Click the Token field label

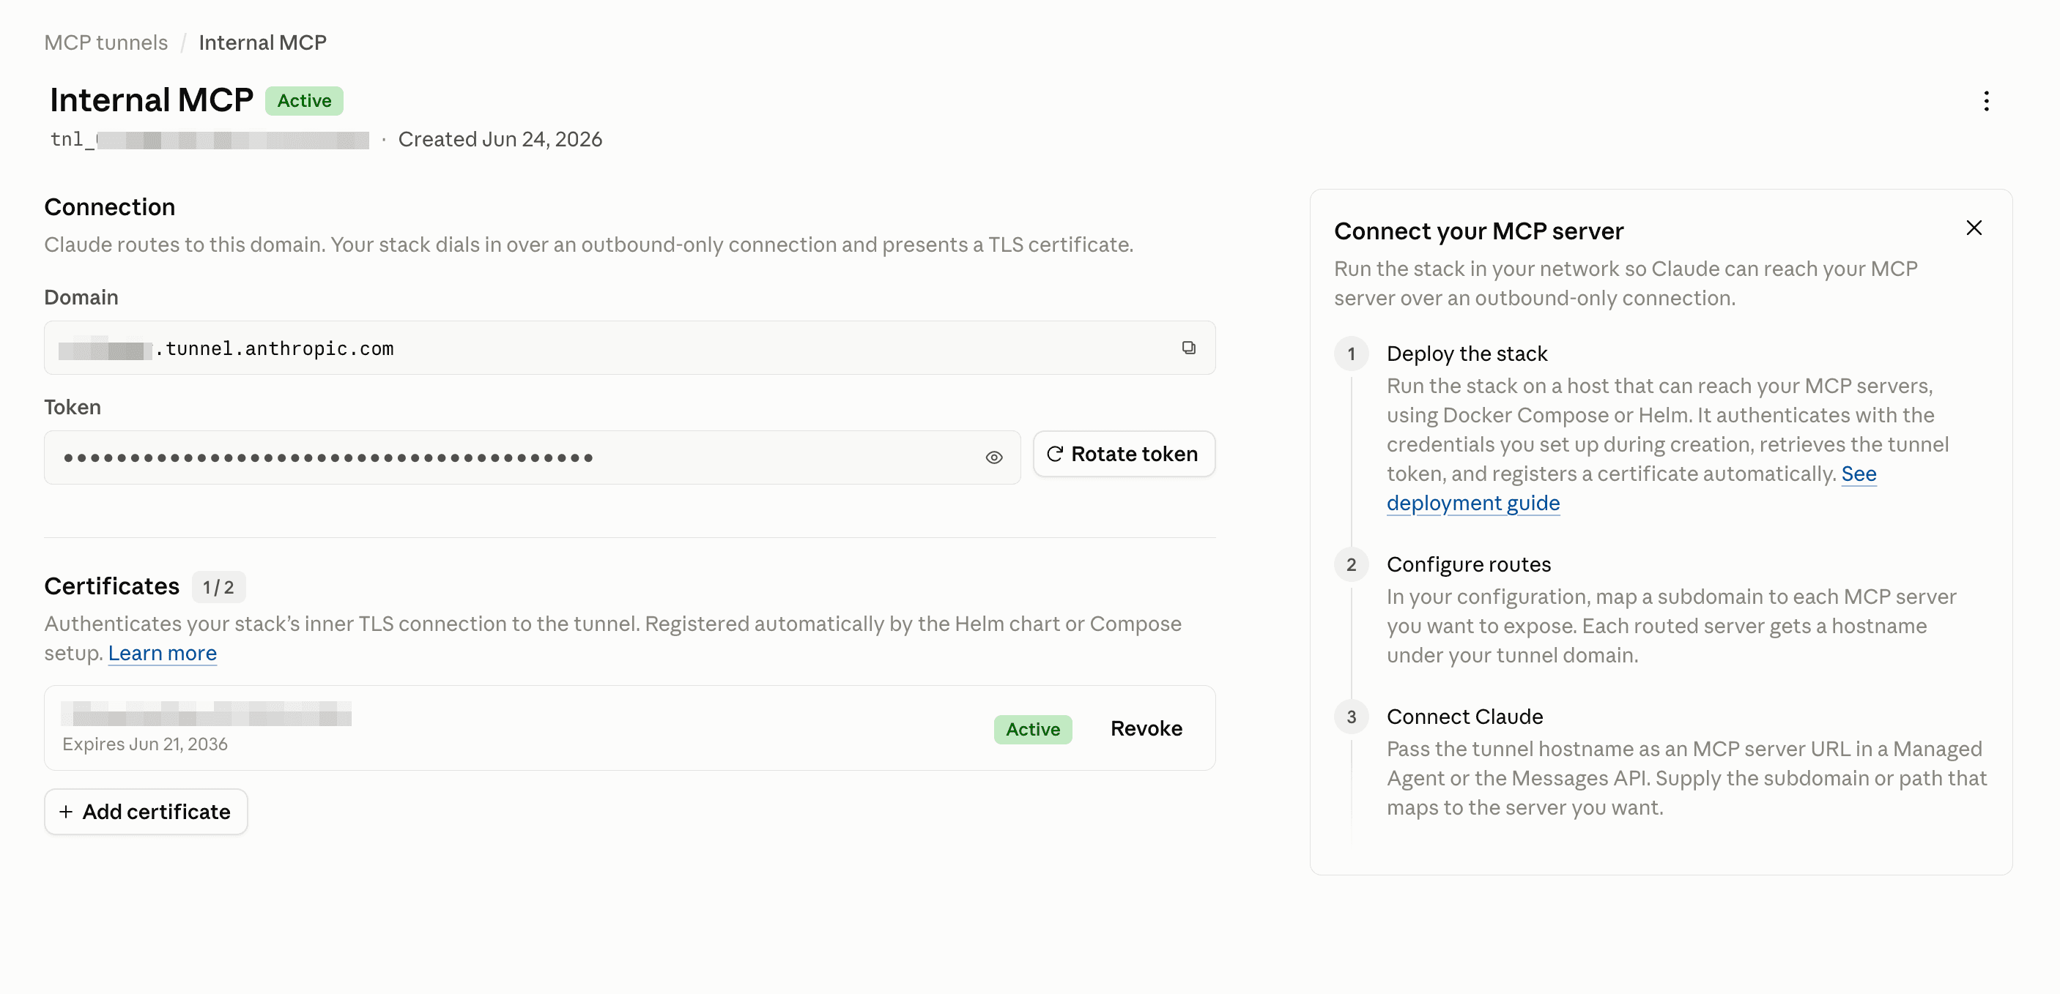[72, 407]
